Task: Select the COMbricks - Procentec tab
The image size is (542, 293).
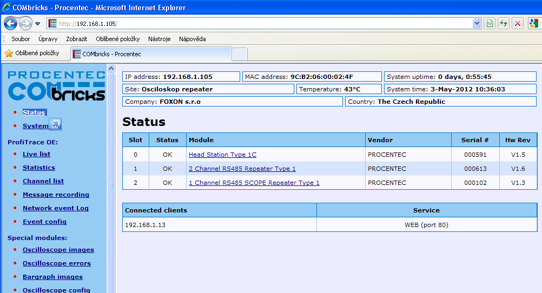Action: pyautogui.click(x=151, y=54)
